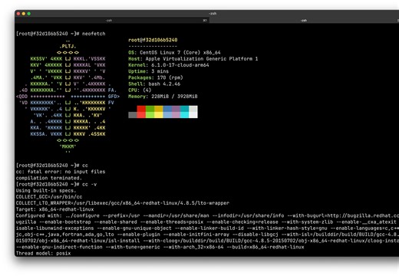Click the 'COLLECT_GCC=/usr/bin/cc' line
The width and height of the screenshot is (399, 276).
[x=49, y=197]
